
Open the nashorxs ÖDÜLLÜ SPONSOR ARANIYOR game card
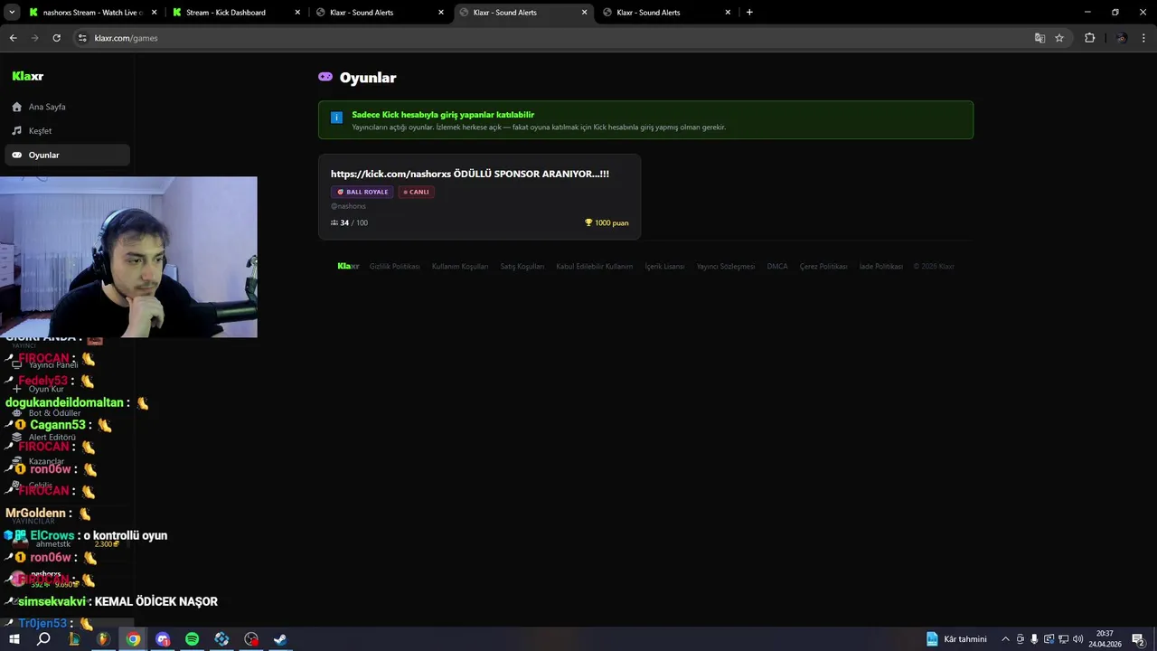479,196
